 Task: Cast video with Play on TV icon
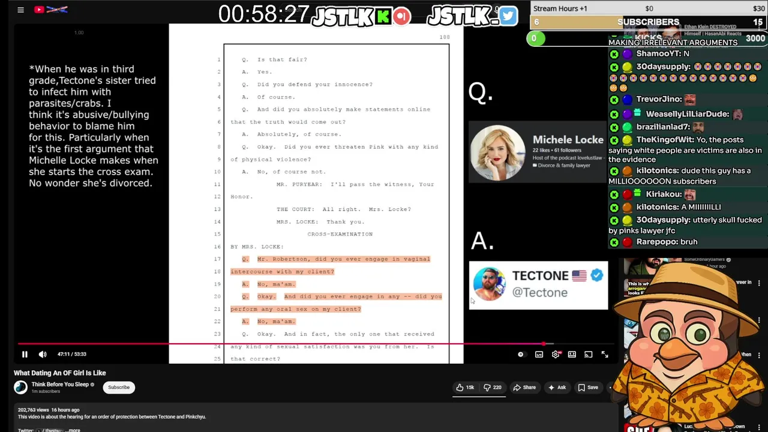(589, 355)
